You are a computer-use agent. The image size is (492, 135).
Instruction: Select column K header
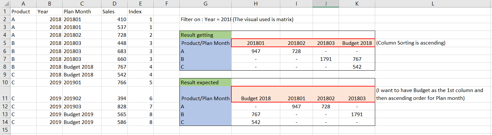coord(357,4)
